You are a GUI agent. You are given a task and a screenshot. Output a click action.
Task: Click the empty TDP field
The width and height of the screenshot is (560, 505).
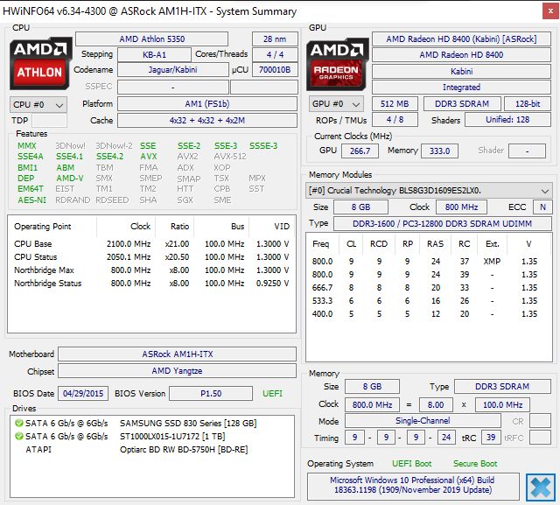(49, 121)
